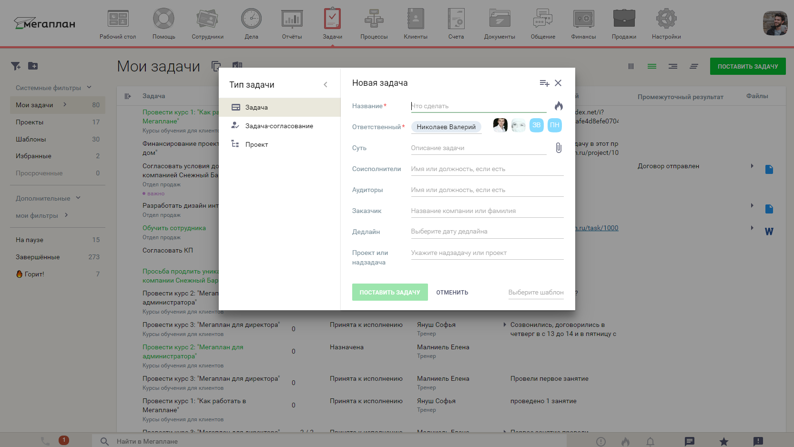Close the Новая задача dialog
The image size is (794, 447).
pos(558,83)
